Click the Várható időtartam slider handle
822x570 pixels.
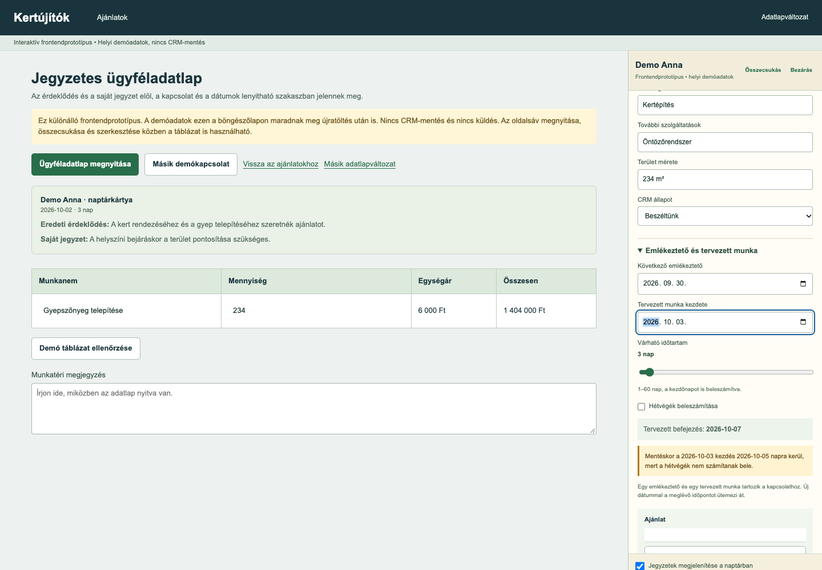point(649,372)
